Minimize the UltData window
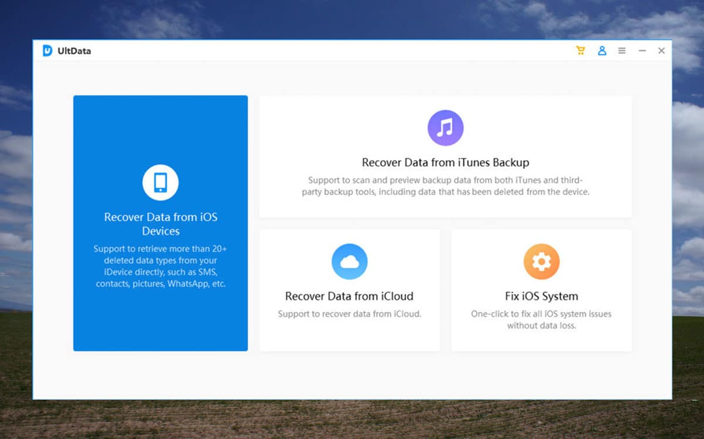The height and width of the screenshot is (439, 704). point(642,51)
